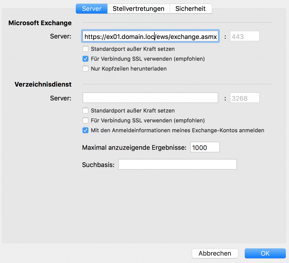Viewport: 289px width, 263px height.
Task: Click the Verzeichnisdienst server field
Action: pyautogui.click(x=150, y=98)
